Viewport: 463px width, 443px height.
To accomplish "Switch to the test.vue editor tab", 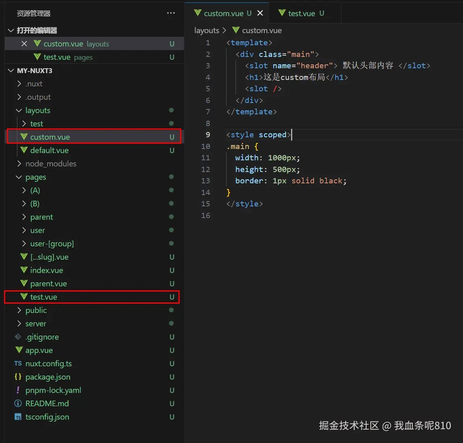I will [x=302, y=13].
